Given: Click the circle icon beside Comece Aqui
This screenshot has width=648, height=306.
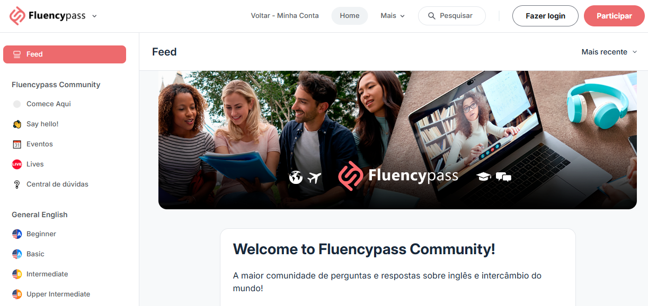Looking at the screenshot, I should (x=17, y=104).
